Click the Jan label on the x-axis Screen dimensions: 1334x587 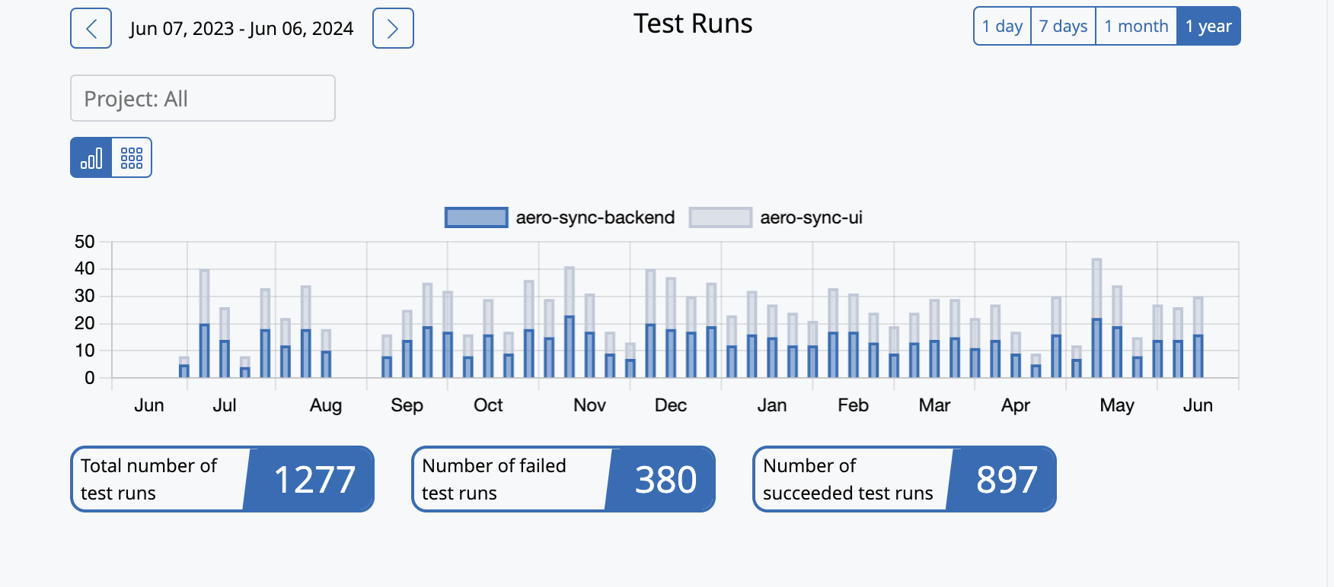click(772, 405)
